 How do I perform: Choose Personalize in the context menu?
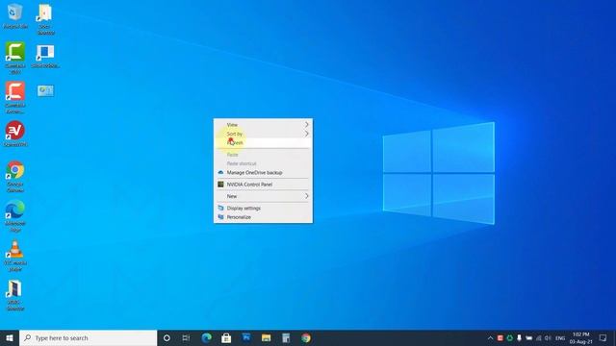click(263, 217)
